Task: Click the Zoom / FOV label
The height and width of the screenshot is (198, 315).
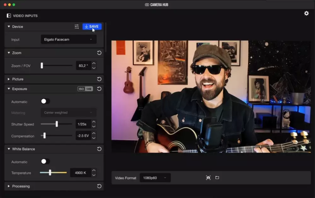Action: click(x=21, y=66)
